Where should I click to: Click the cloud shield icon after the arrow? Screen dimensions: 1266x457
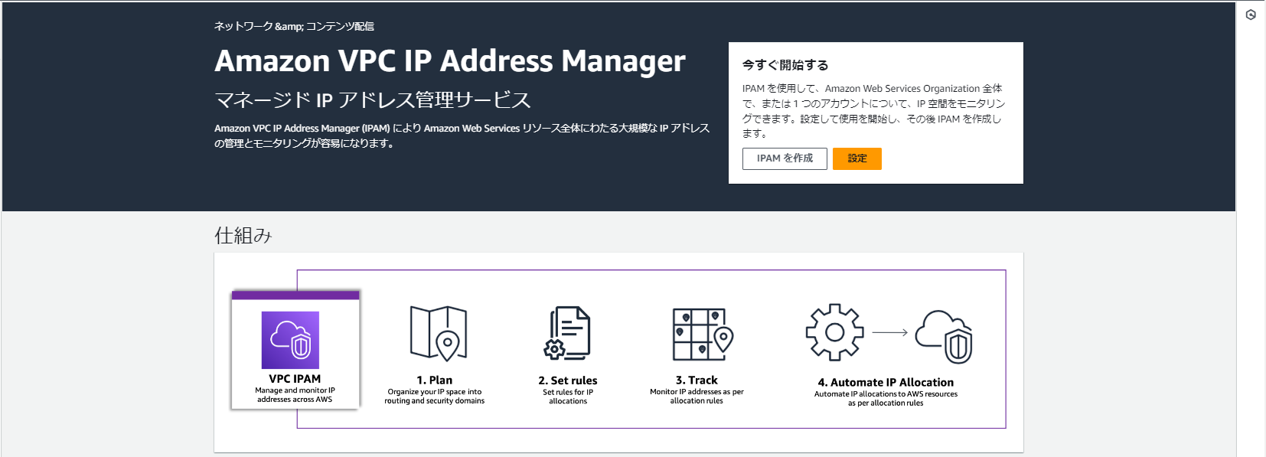[x=944, y=337]
